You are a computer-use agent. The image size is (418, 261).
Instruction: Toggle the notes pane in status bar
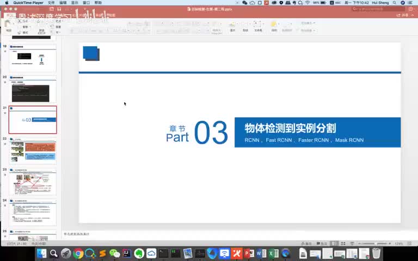[x=306, y=244]
